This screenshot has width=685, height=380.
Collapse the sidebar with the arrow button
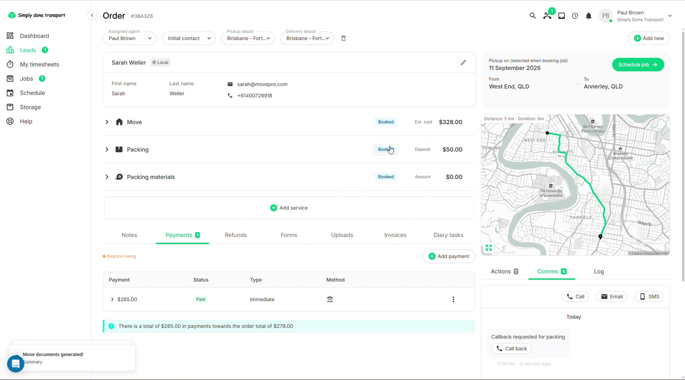[x=92, y=15]
